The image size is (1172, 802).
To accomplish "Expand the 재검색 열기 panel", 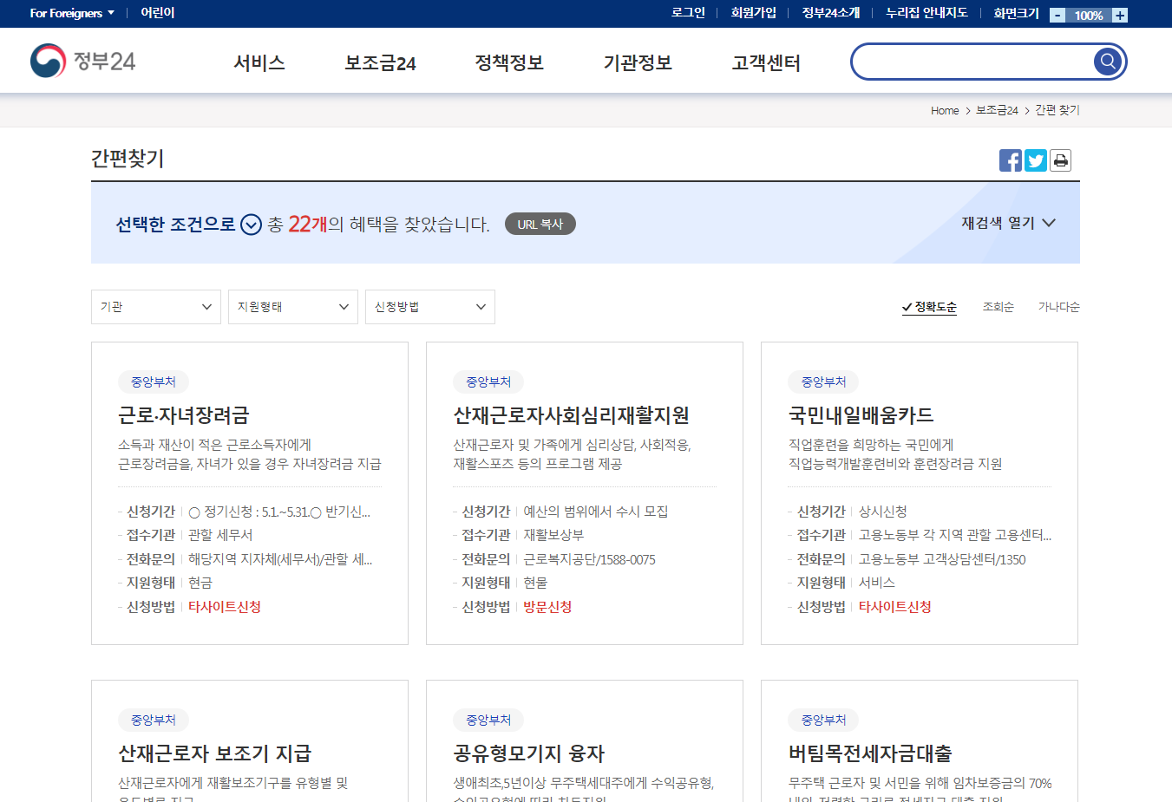I will pyautogui.click(x=1009, y=222).
